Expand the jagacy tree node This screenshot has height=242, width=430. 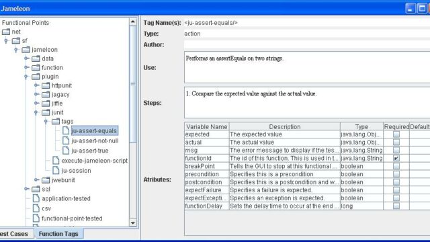coord(36,94)
